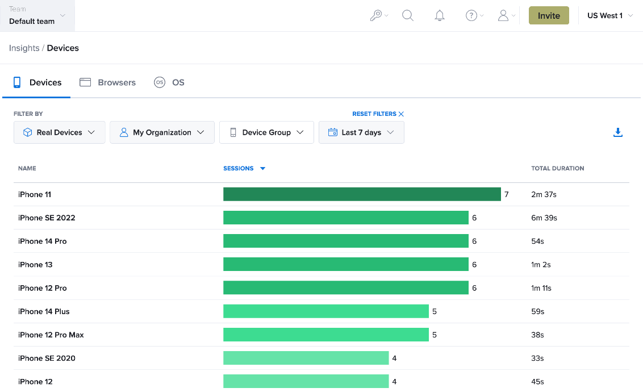The image size is (643, 392).
Task: Open the Default team selector
Action: (37, 15)
